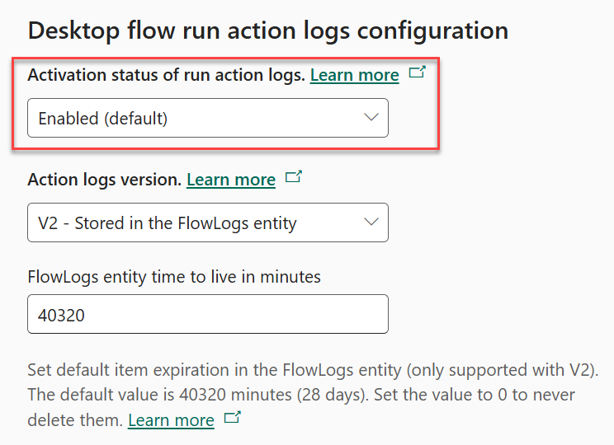Click external link icon next to Action logs version
614x445 pixels.
tap(294, 176)
